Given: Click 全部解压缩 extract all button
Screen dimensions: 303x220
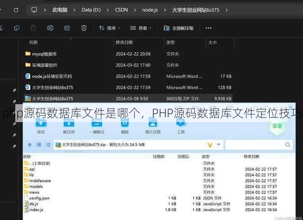Looking at the screenshot, I should [178, 28].
